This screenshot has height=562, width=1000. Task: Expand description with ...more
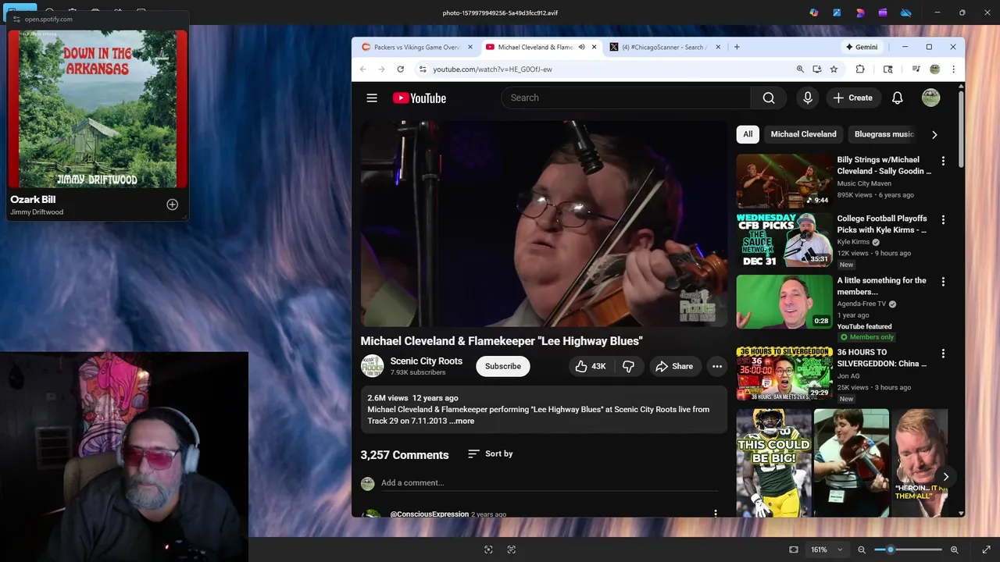tap(462, 421)
